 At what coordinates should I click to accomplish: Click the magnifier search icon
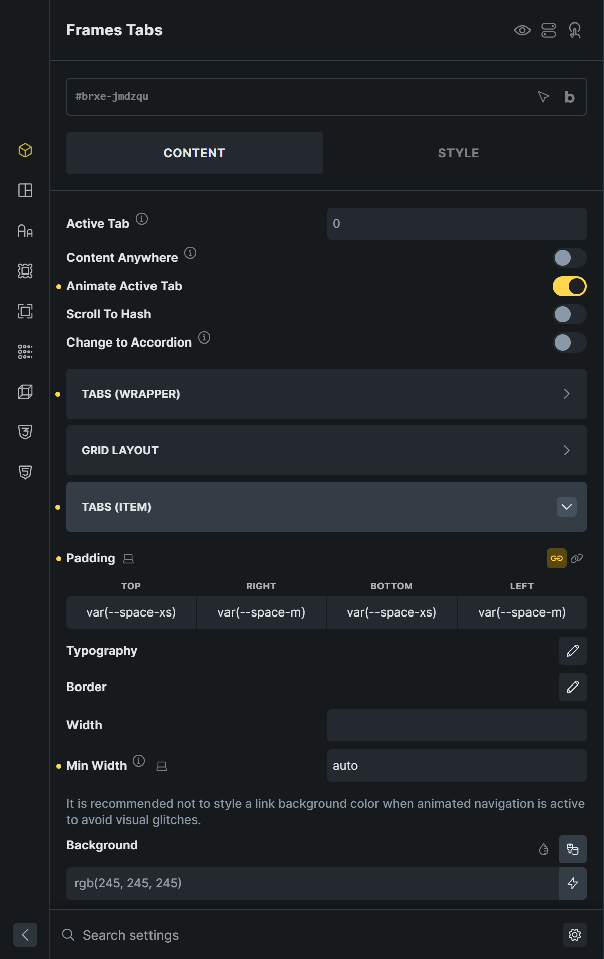coord(68,935)
